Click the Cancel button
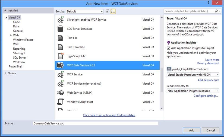Viewport: 224px width, 137px height. click(211, 130)
